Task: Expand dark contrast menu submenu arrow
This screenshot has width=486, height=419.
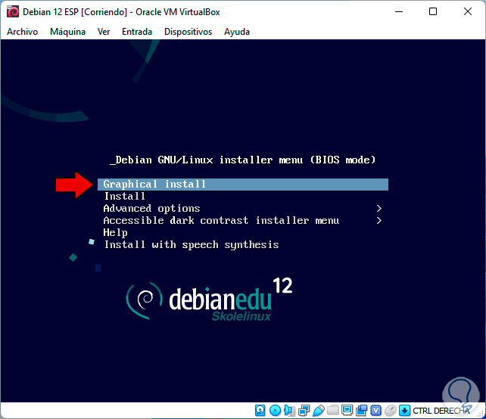Action: pyautogui.click(x=379, y=221)
